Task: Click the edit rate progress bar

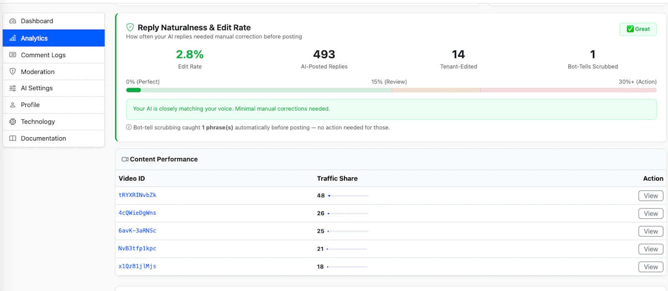Action: 391,90
